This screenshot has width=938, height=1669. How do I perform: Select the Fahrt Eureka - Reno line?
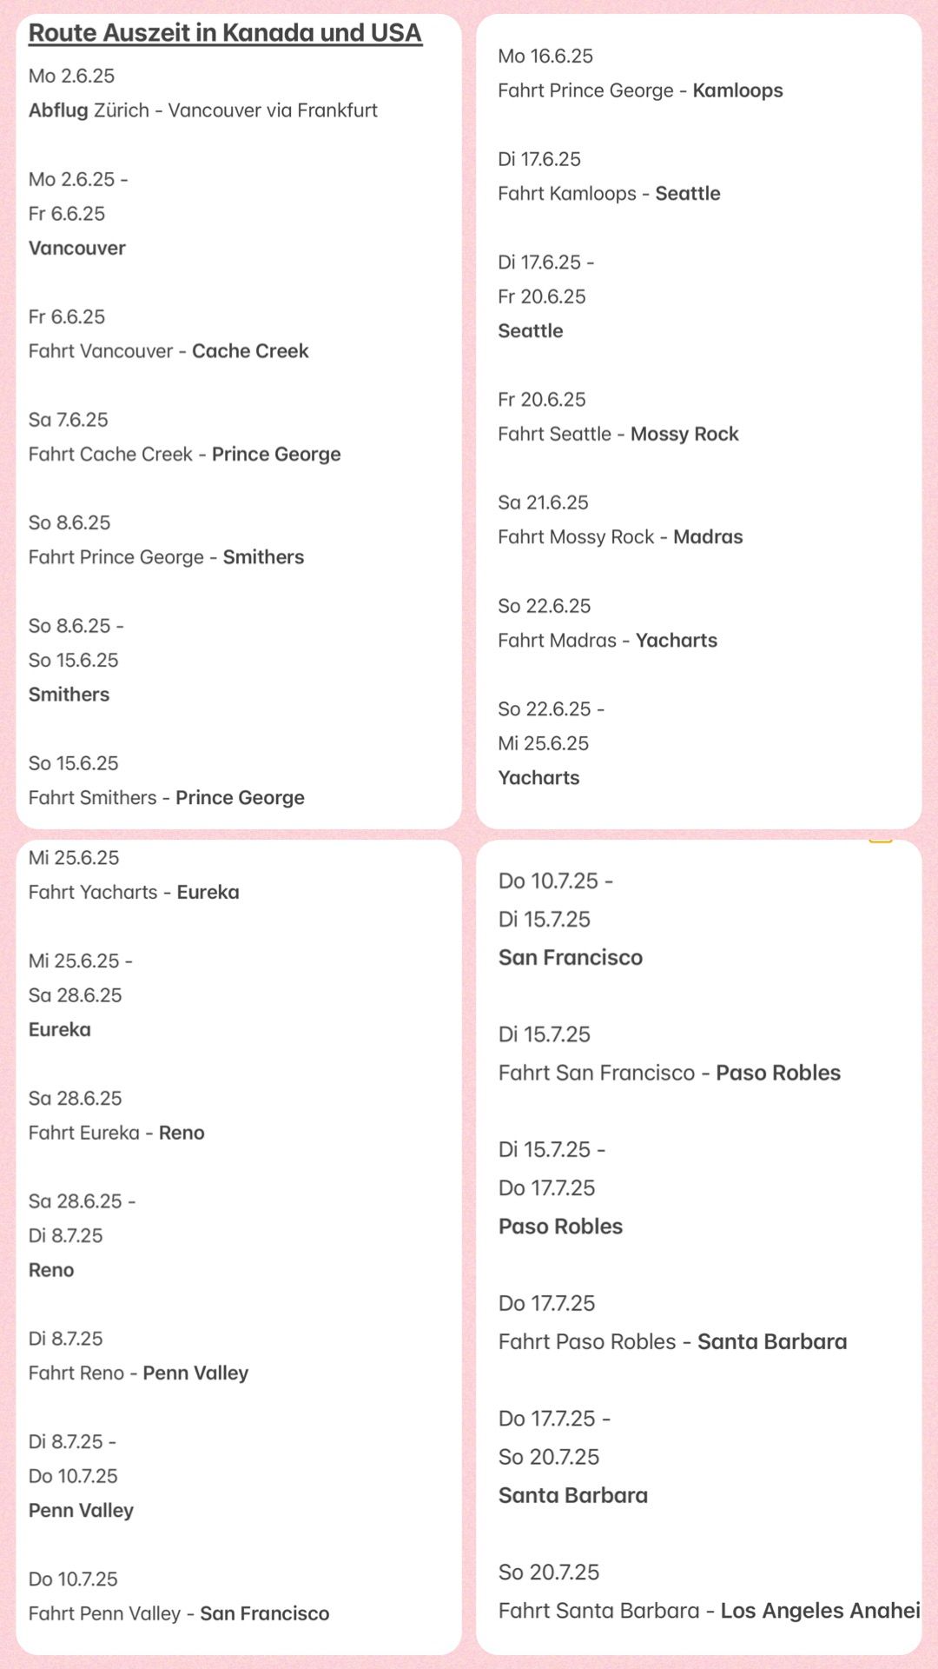[x=116, y=1133]
